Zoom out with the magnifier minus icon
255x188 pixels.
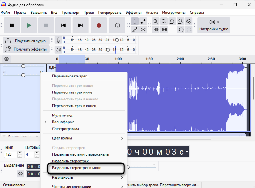(164, 21)
